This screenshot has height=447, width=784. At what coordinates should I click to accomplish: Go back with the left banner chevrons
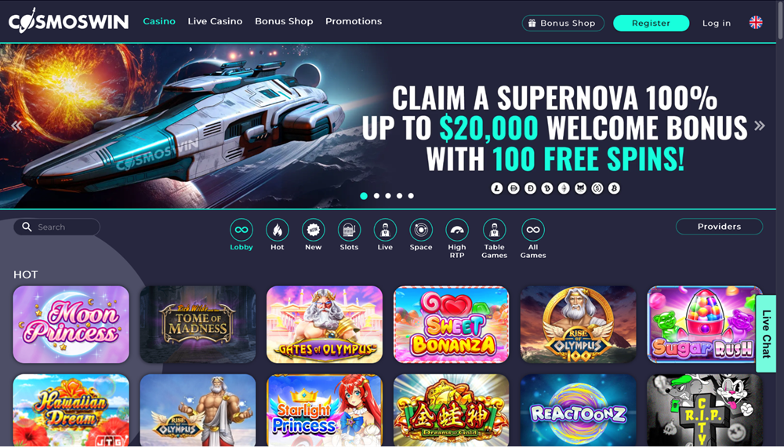(x=17, y=125)
